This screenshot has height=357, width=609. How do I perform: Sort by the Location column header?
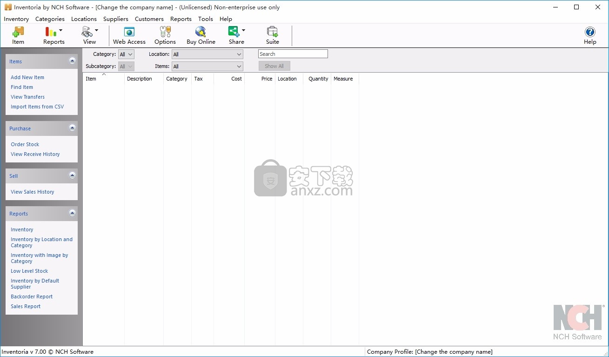tap(289, 79)
